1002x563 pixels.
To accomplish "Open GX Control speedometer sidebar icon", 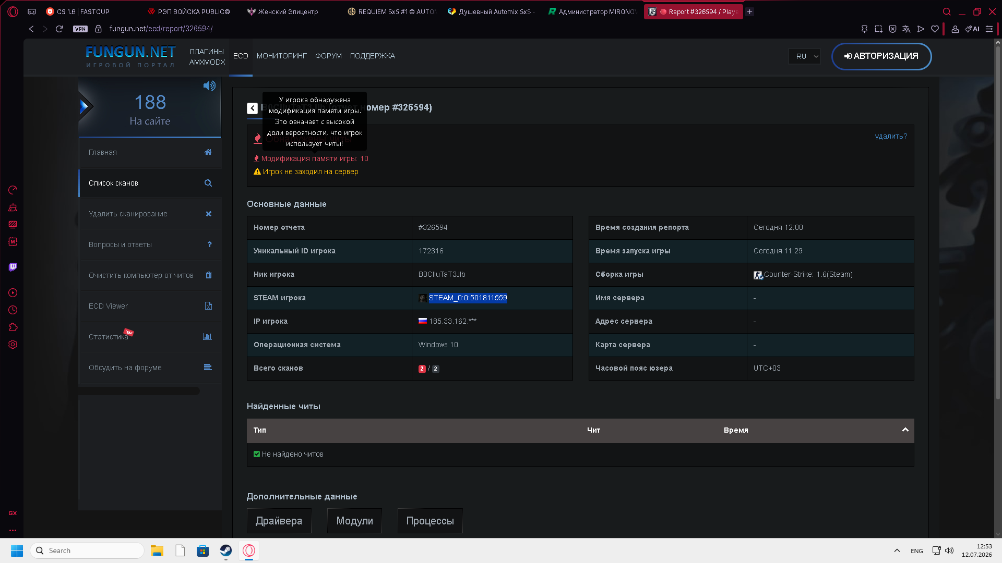I will (x=13, y=190).
